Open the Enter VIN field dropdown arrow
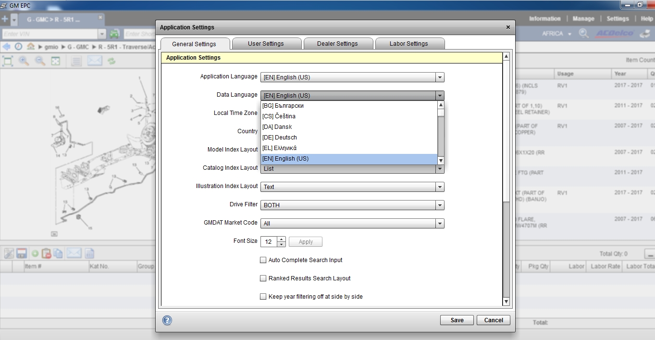655x340 pixels. coord(102,34)
